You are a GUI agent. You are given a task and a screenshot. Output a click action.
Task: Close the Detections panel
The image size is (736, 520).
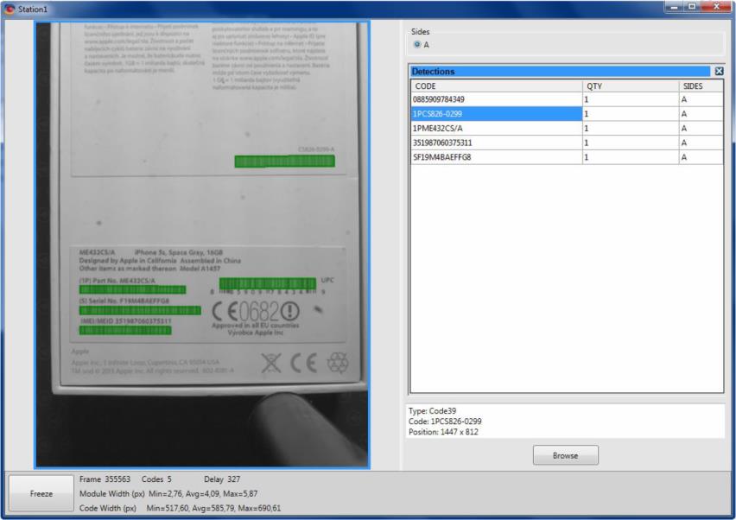tap(719, 72)
